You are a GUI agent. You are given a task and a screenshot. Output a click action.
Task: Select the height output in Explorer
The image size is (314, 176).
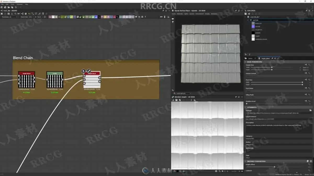pyautogui.click(x=257, y=36)
